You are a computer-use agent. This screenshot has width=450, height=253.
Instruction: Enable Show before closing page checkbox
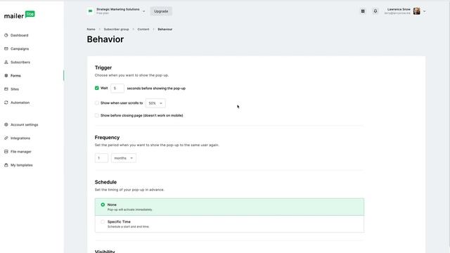pos(97,115)
